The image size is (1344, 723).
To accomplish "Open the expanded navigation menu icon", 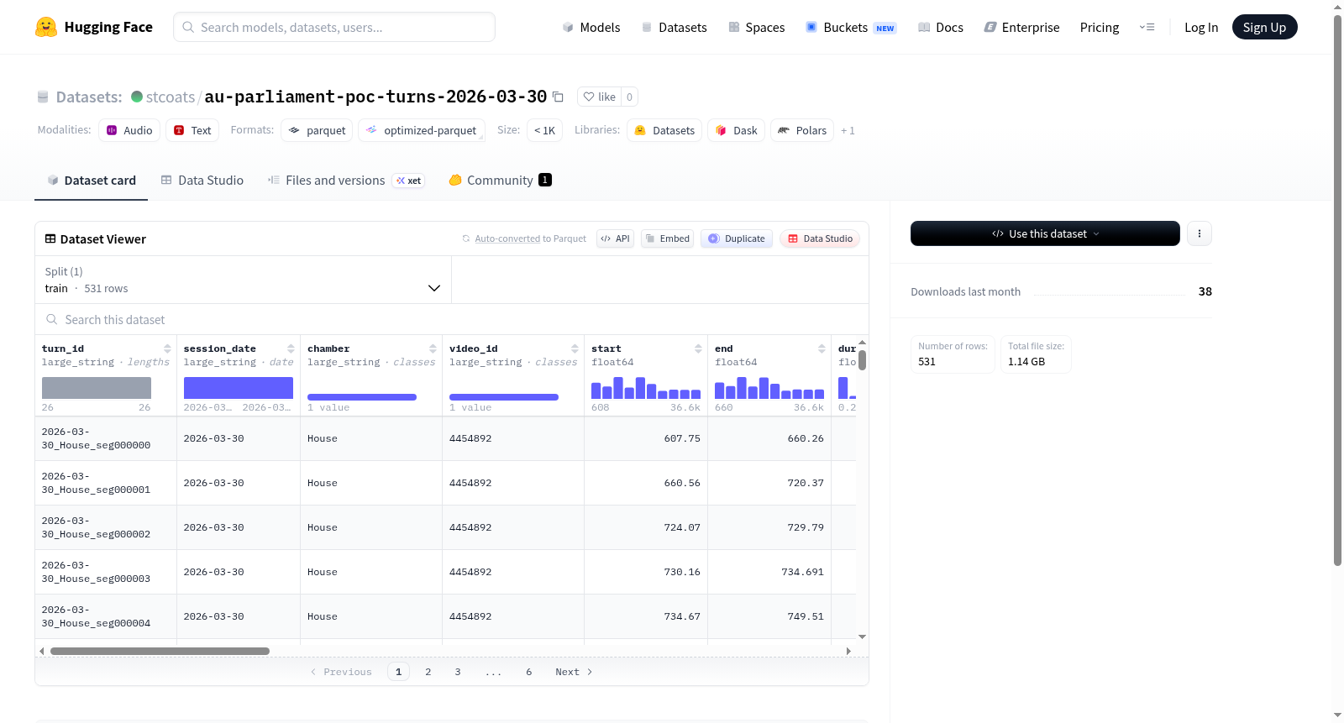I will coord(1147,27).
